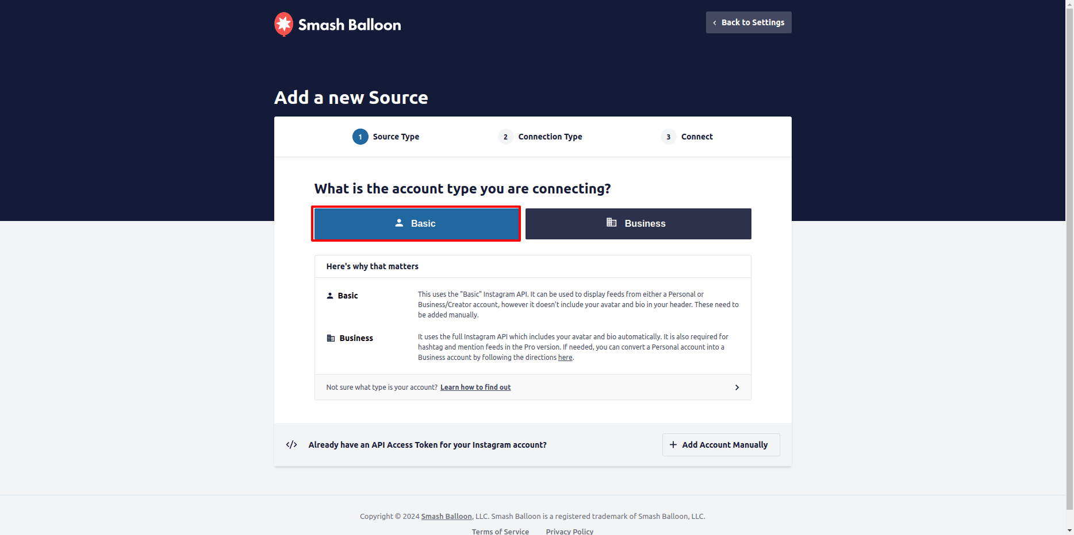Click the back chevron in Back to Settings
Image resolution: width=1074 pixels, height=535 pixels.
[715, 23]
